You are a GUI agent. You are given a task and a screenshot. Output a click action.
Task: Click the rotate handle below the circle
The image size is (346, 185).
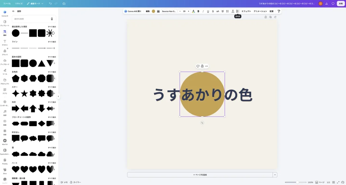tap(202, 123)
